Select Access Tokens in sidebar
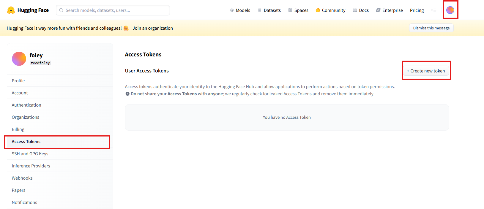This screenshot has width=484, height=209. tap(60, 142)
